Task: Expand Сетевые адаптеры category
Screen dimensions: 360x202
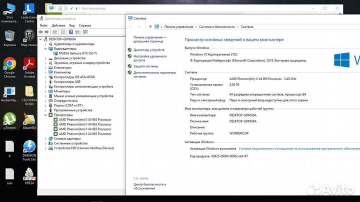Action: click(x=45, y=138)
